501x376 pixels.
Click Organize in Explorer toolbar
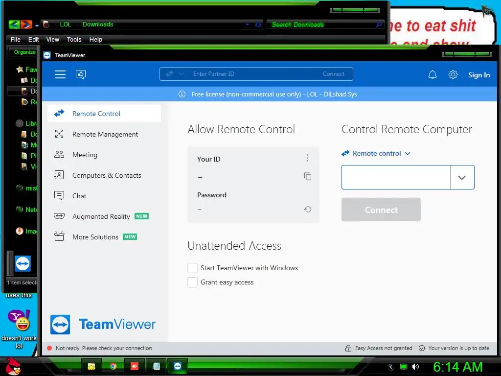tap(24, 52)
